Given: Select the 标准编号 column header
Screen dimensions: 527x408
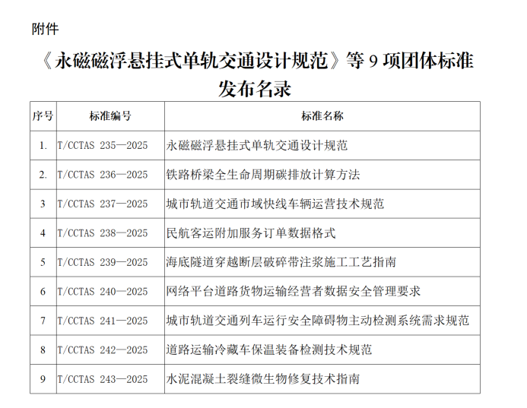Looking at the screenshot, I should [x=110, y=116].
